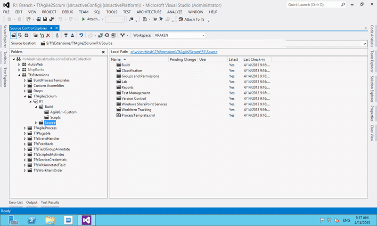Open the Server Explorer side tab
This screenshot has width=377, height=226.
[x=5, y=36]
